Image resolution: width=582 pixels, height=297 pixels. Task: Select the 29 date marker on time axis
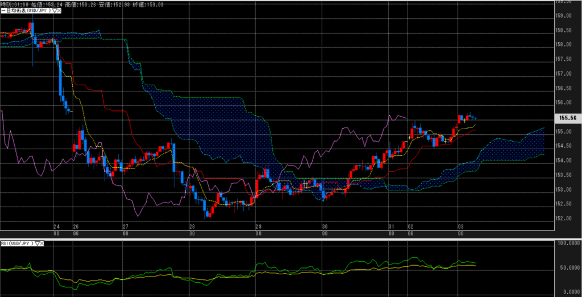pyautogui.click(x=258, y=226)
